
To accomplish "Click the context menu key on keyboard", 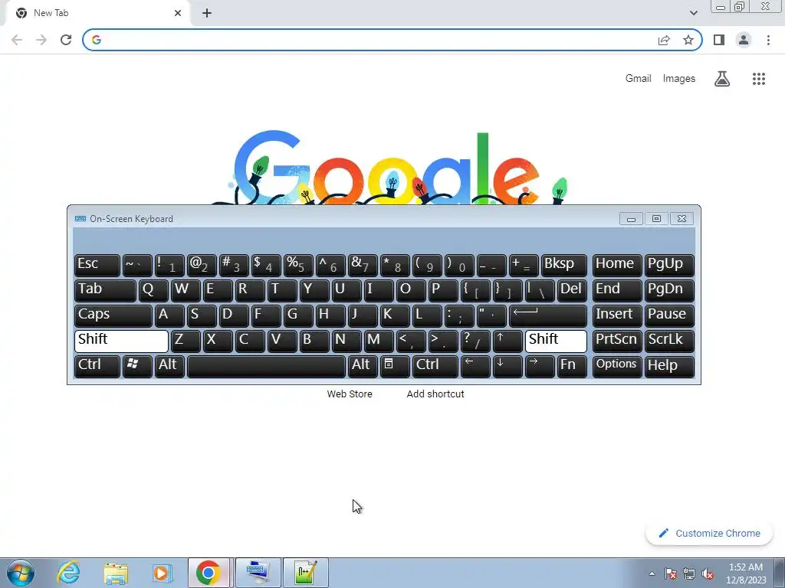I will (395, 366).
